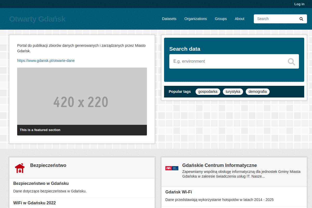Image resolution: width=312 pixels, height=208 pixels.
Task: Click the Search data magnifier icon
Action: [x=291, y=62]
